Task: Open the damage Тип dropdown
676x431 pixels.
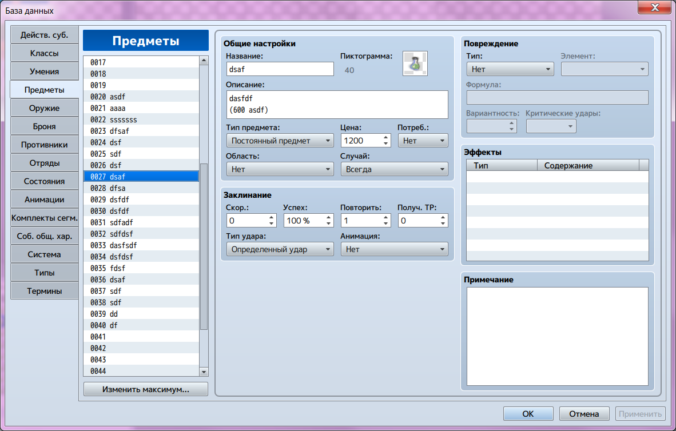Action: coord(510,69)
